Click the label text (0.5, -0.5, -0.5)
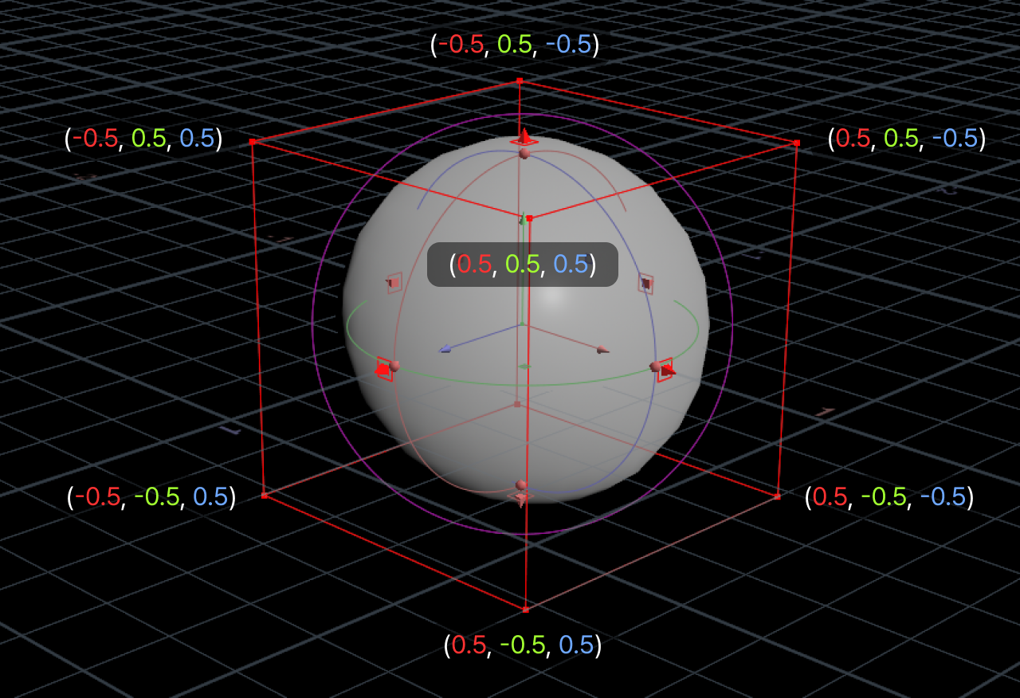This screenshot has height=698, width=1020. [x=889, y=497]
